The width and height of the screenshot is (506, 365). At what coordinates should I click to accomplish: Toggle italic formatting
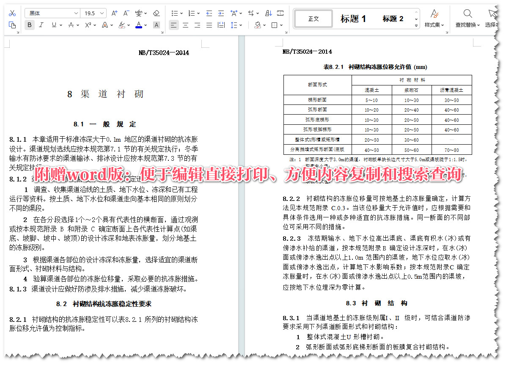click(41, 25)
